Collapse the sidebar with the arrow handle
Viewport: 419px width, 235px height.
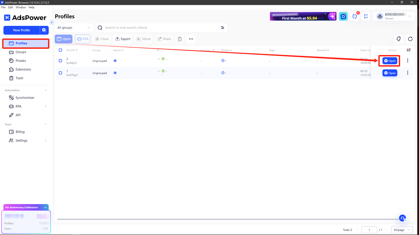52,22
